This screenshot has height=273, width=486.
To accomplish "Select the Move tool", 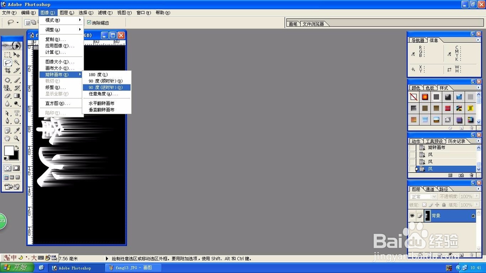I will [x=17, y=55].
